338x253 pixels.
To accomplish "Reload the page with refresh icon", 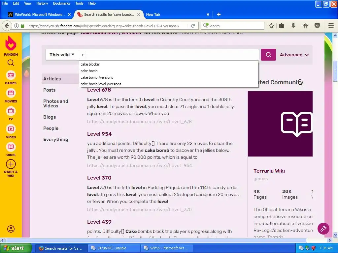I will click(193, 26).
